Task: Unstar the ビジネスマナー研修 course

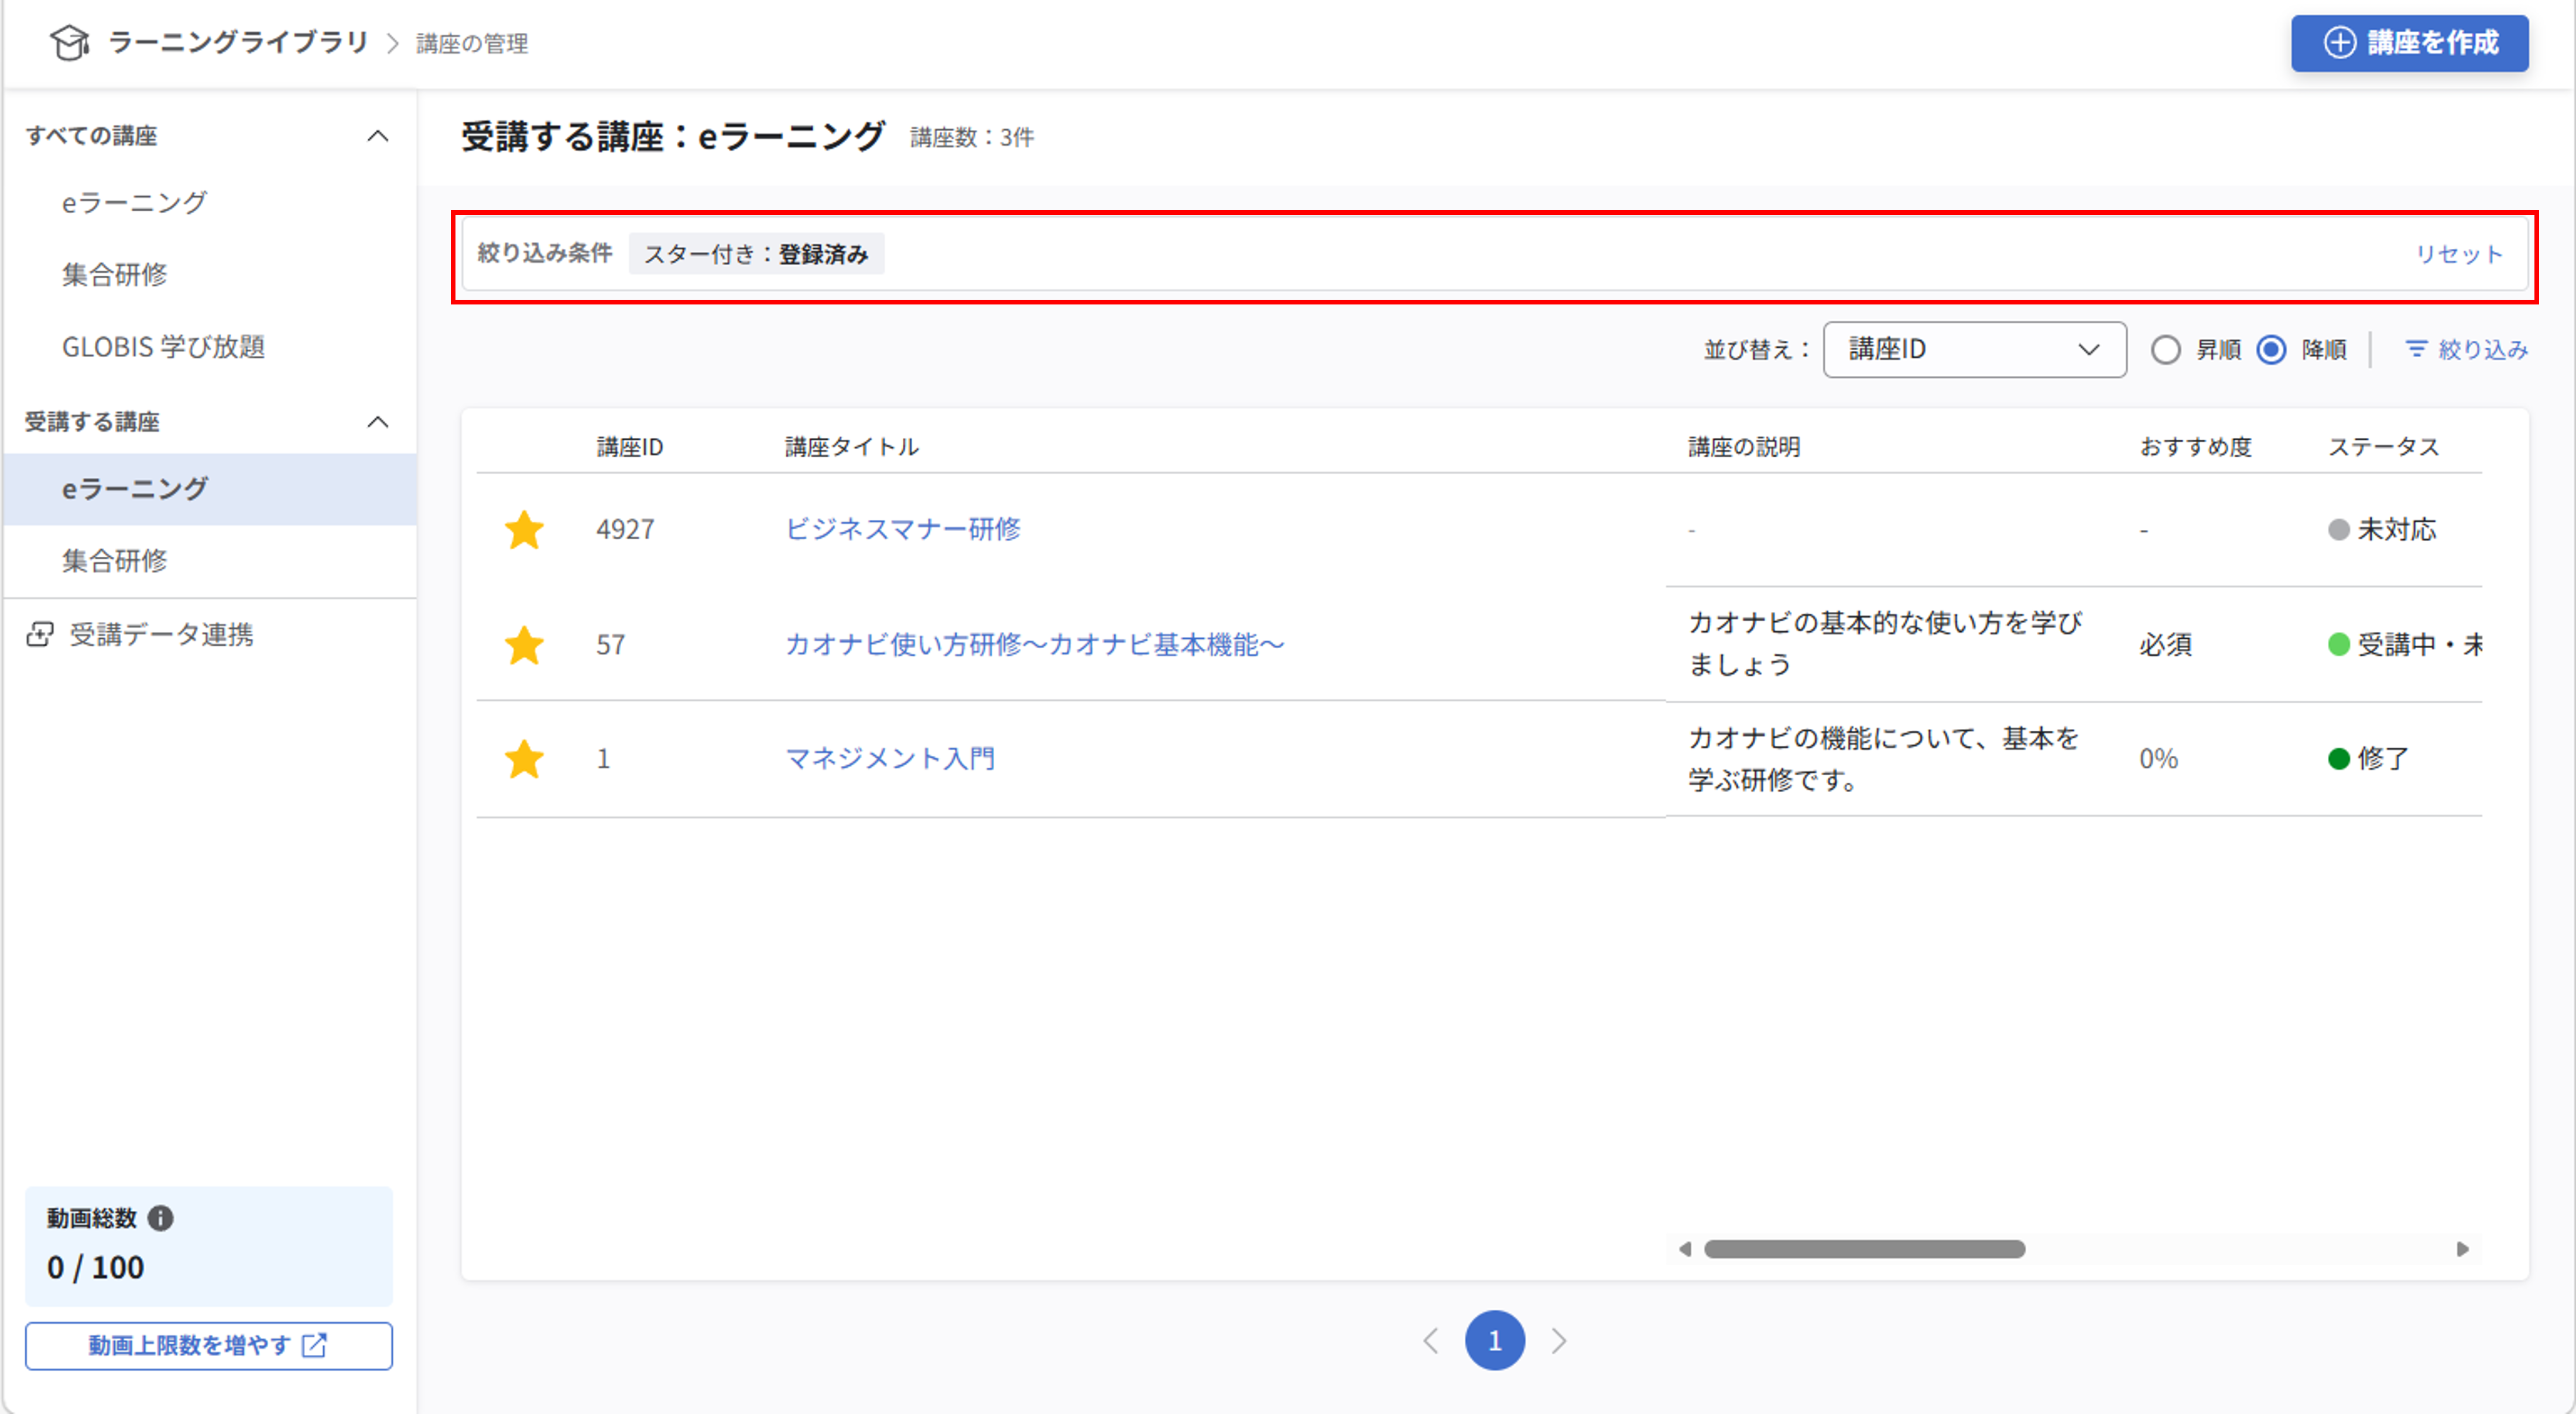Action: [x=524, y=530]
